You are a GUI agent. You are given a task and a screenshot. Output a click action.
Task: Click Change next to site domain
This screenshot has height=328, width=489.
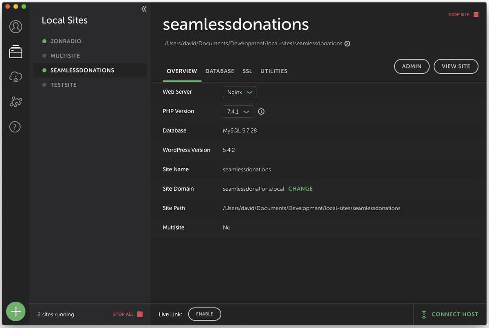tap(300, 189)
